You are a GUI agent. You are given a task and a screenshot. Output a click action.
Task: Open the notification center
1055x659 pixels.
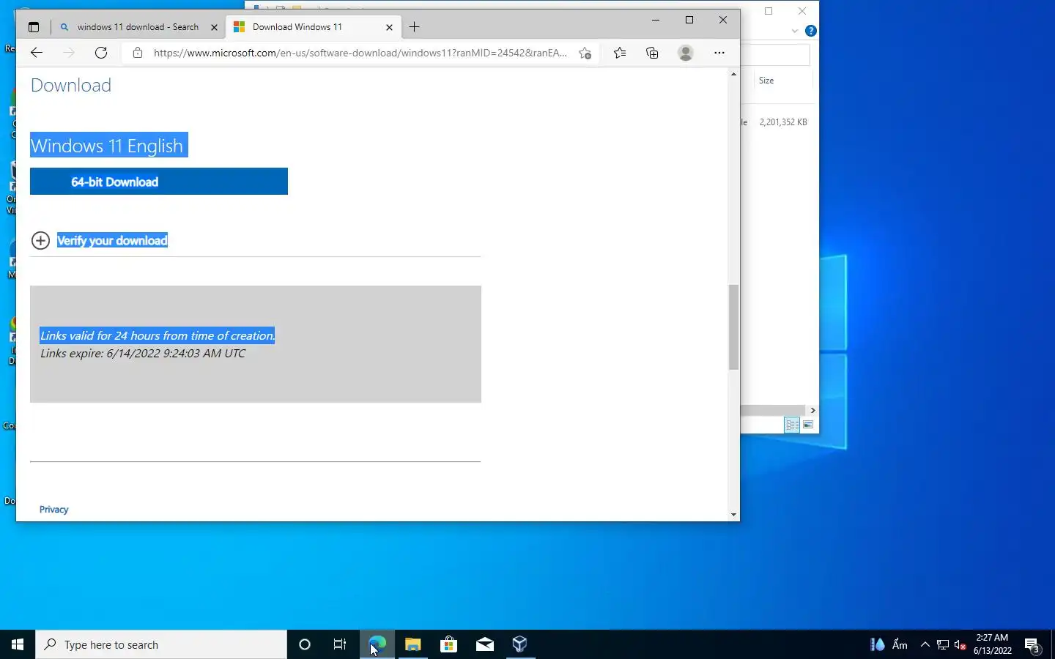click(x=1033, y=646)
